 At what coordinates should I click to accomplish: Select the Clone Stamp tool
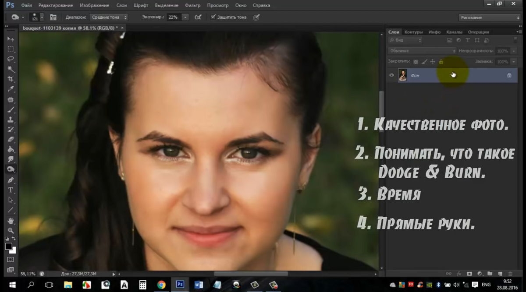point(11,120)
